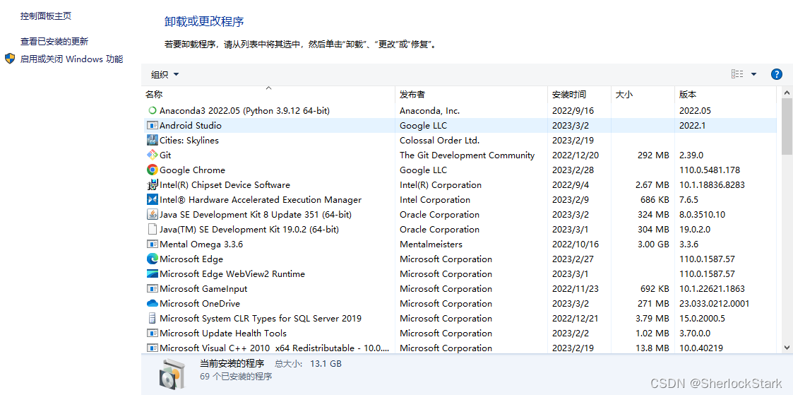Select Microsoft Update Health Tools name
The height and width of the screenshot is (395, 793).
tap(223, 334)
